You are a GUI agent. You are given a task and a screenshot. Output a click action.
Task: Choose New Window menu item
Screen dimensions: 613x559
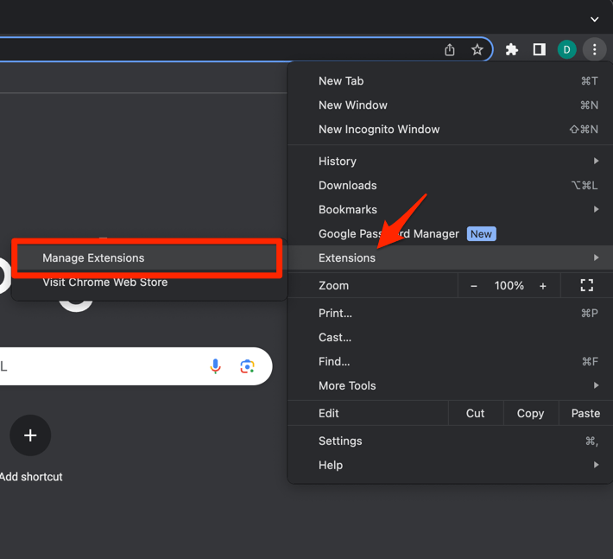click(450, 105)
